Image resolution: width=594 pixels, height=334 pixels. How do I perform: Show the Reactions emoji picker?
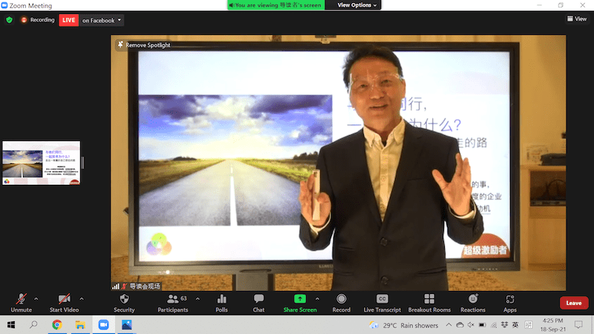coord(473,302)
